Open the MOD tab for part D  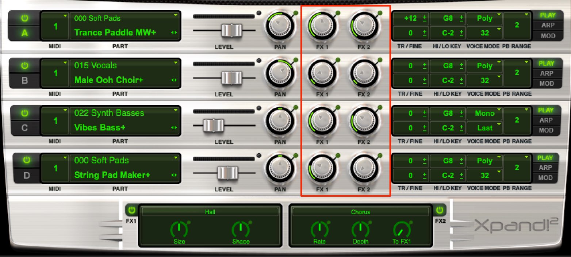tap(546, 178)
